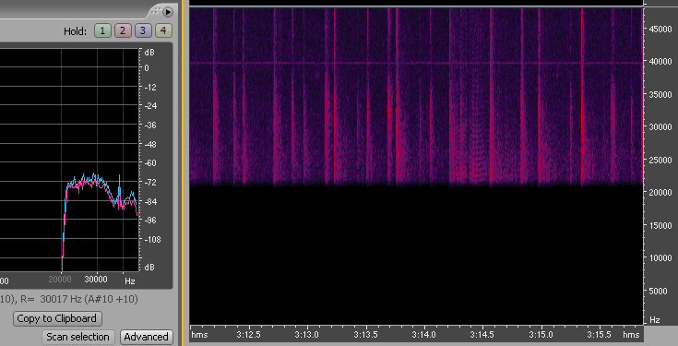Click the 15000 label on spectral frequency ruler
The height and width of the screenshot is (346, 678).
coord(660,226)
